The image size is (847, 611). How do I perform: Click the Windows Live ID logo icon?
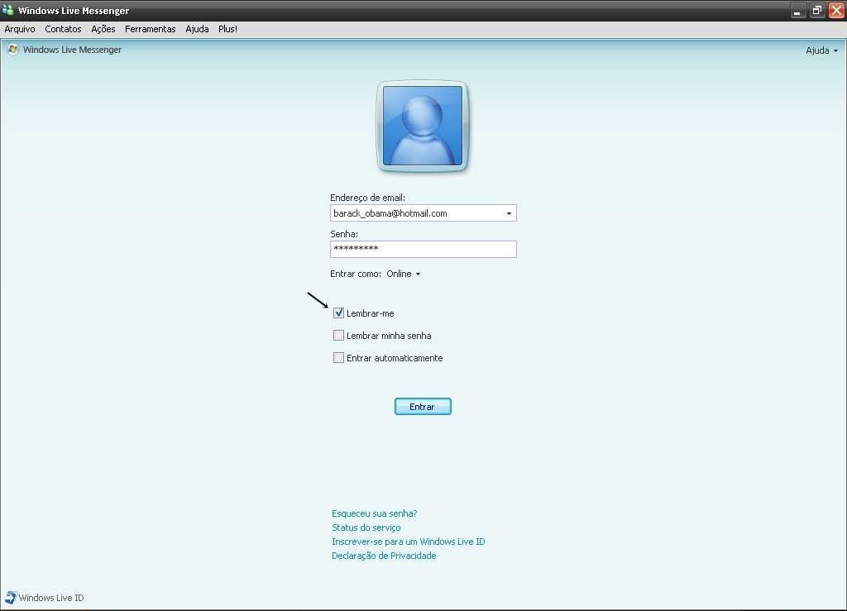coord(11,598)
